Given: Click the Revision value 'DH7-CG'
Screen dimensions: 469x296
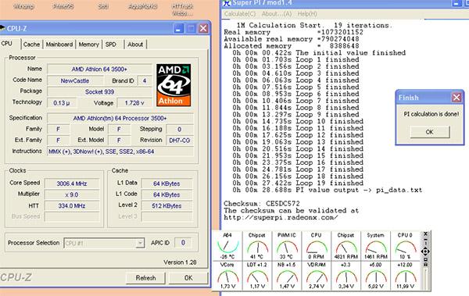Looking at the screenshot, I should [x=180, y=141].
